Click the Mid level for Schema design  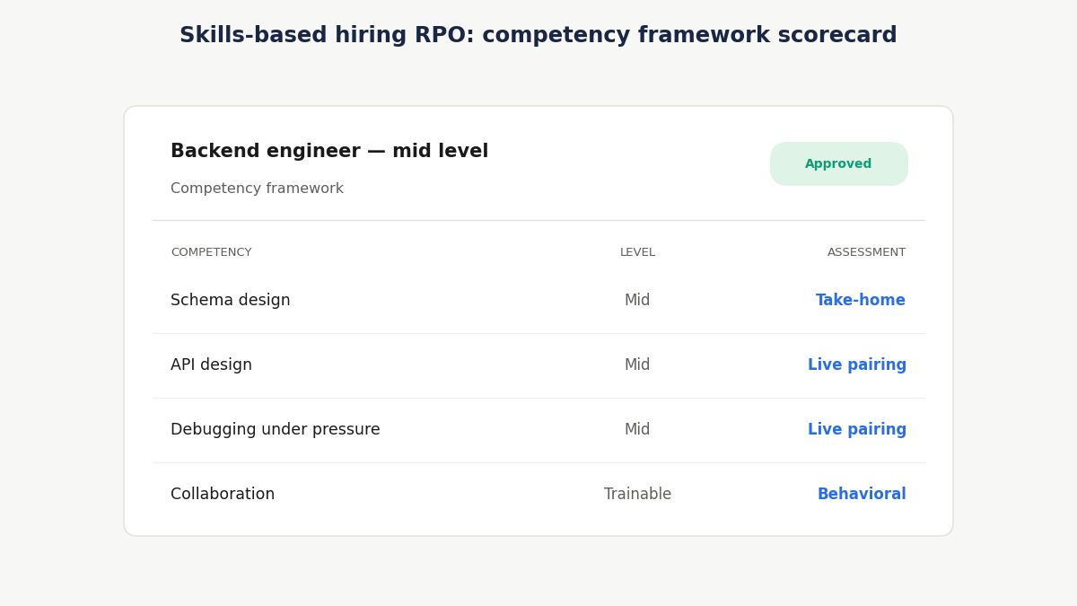coord(637,301)
